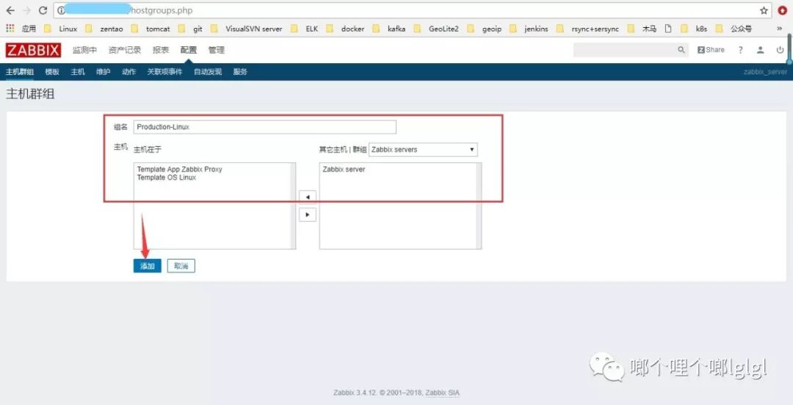Open the 管理 main menu
The image size is (793, 405).
tap(217, 50)
